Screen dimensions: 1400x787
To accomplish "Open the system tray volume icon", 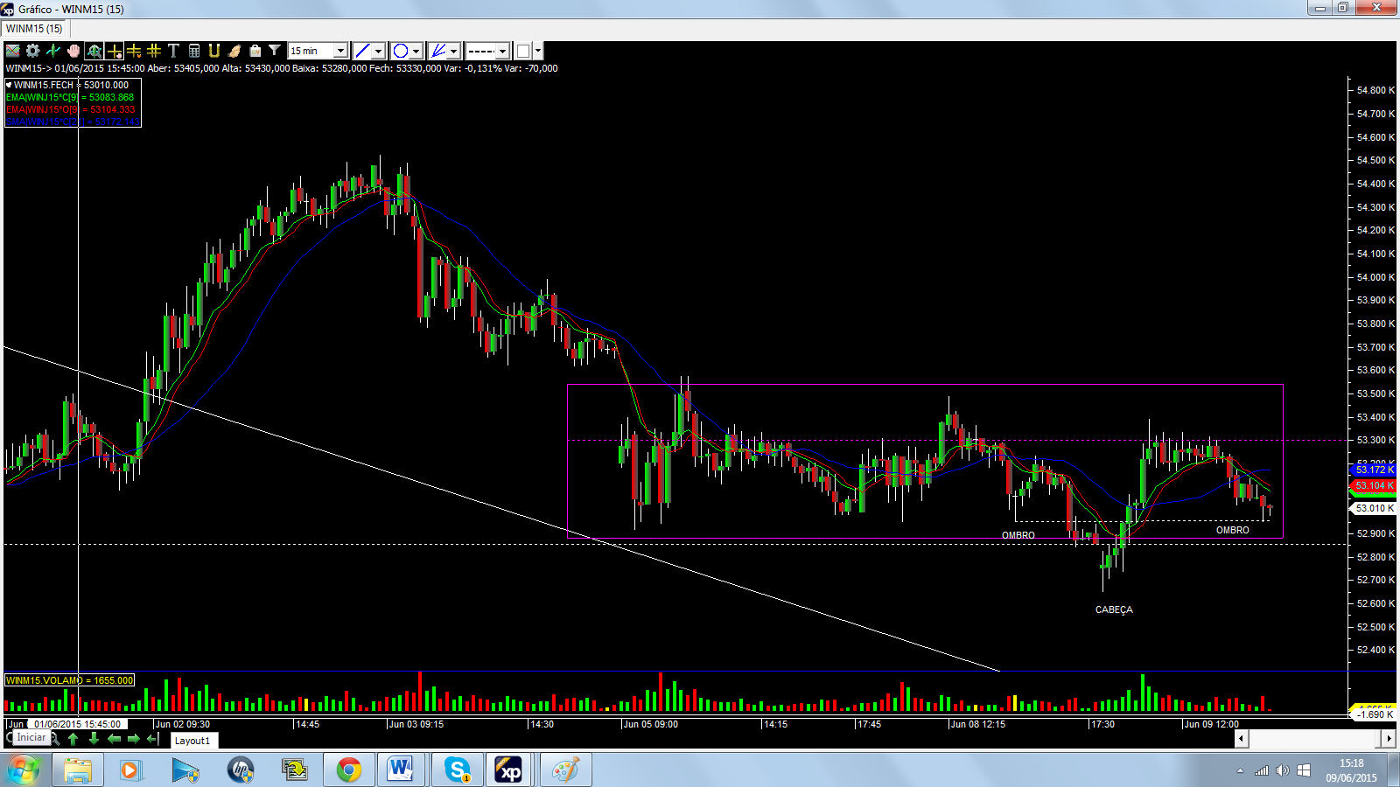I will coord(1282,770).
